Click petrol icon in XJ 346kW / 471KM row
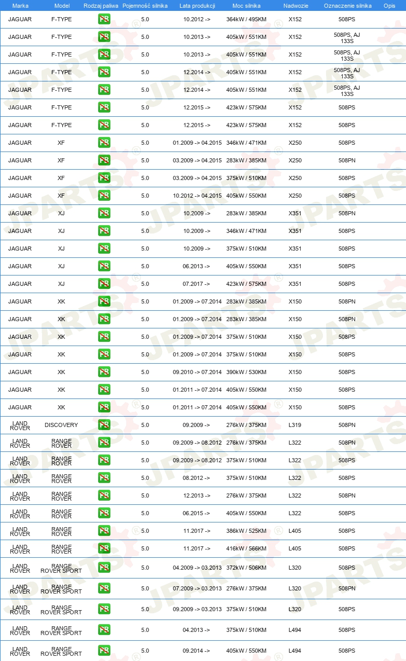 (104, 231)
